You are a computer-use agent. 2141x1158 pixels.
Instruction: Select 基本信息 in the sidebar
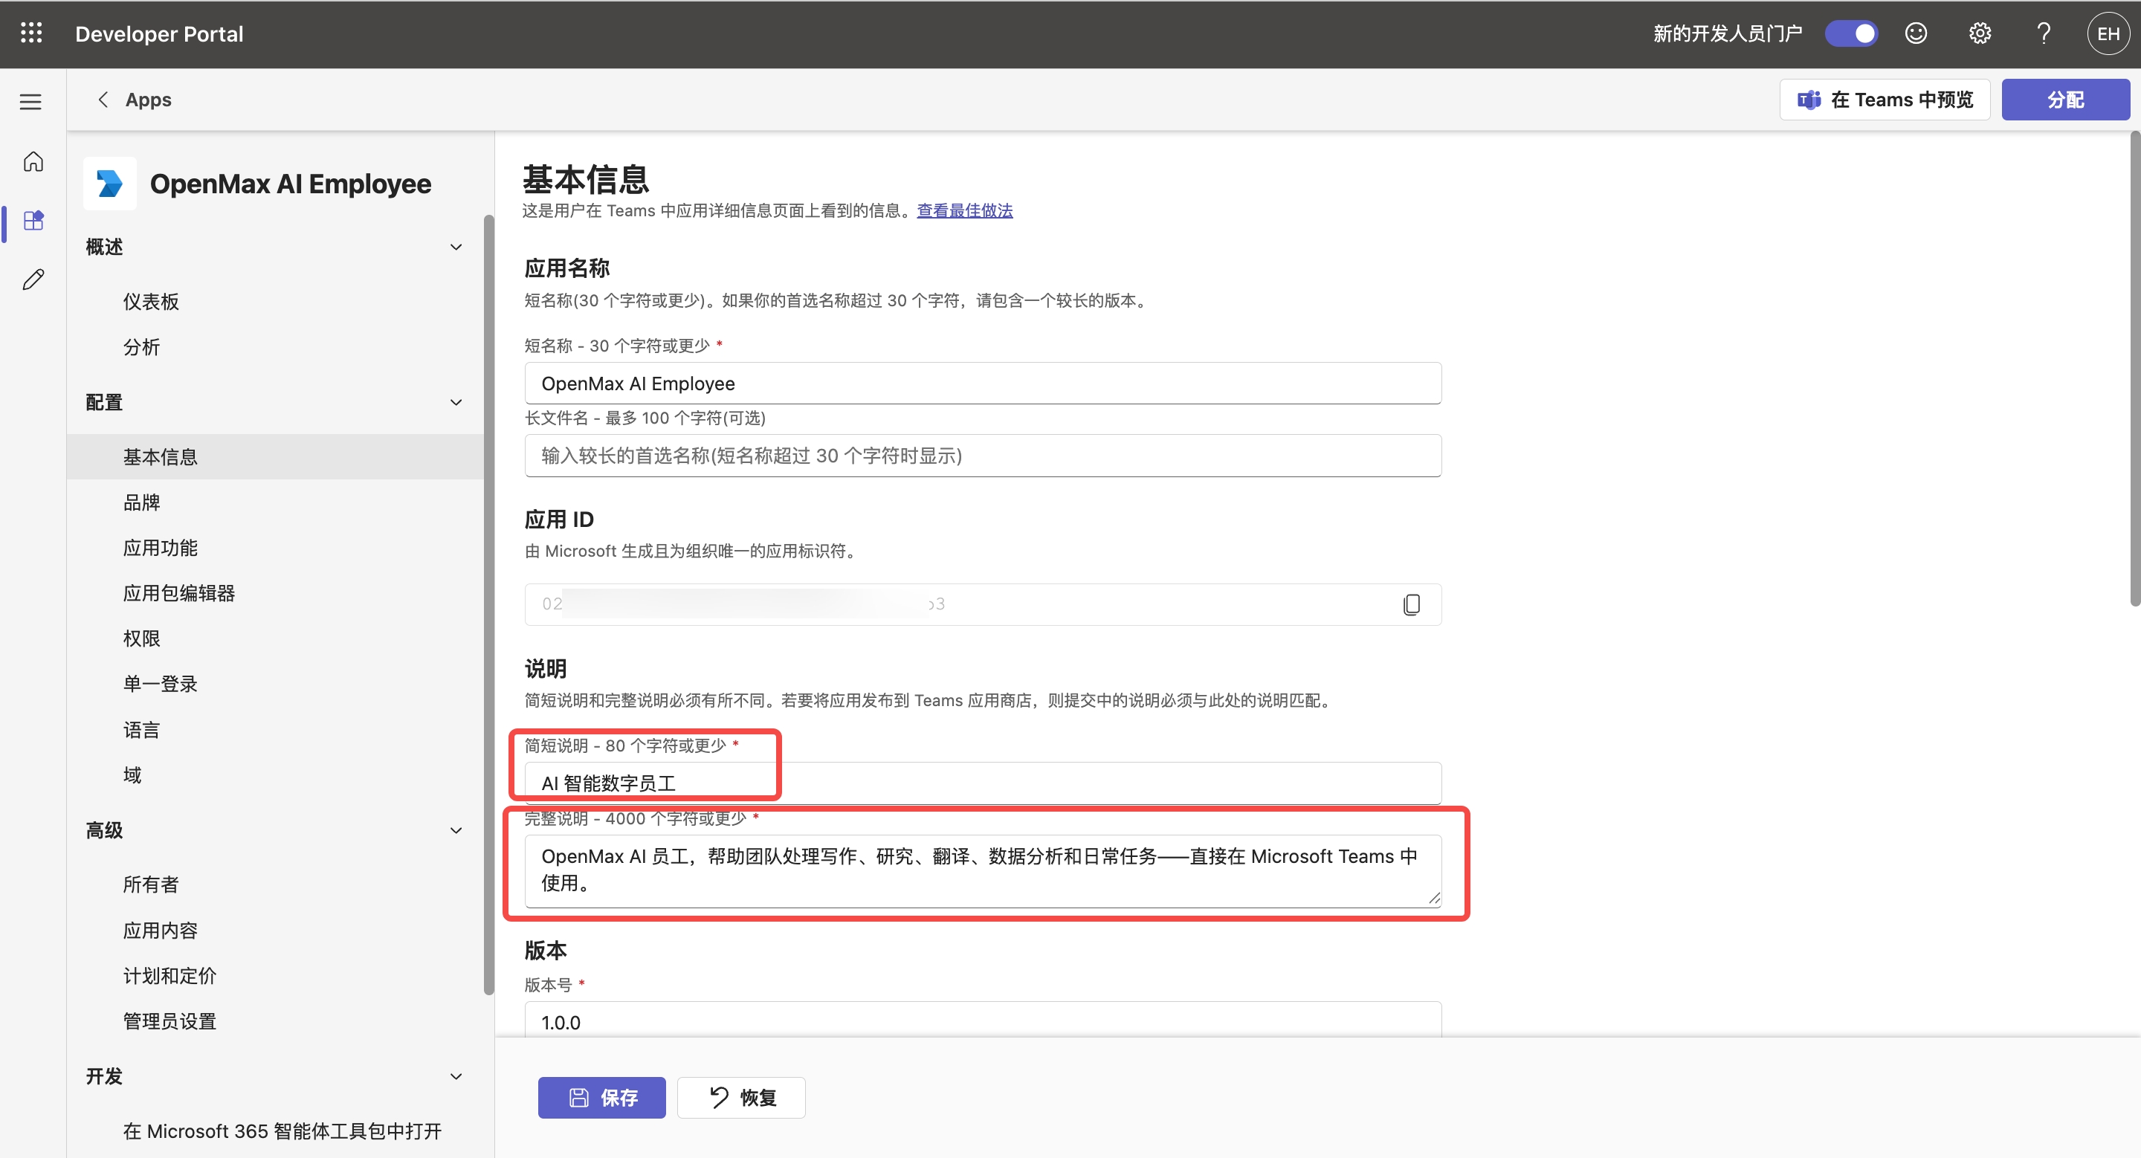click(275, 457)
